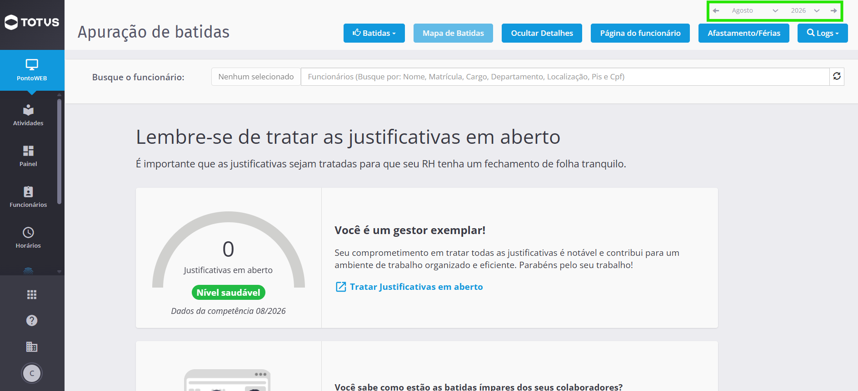The height and width of the screenshot is (391, 858).
Task: Go to the previous month with the left arrow
Action: click(x=716, y=10)
